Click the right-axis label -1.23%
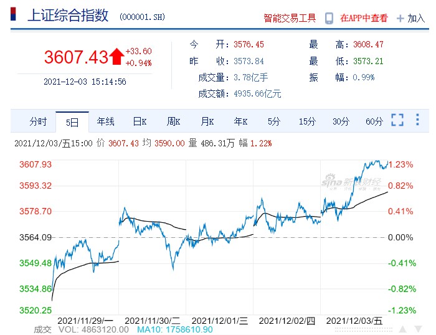The image size is (436, 335). tap(402, 310)
